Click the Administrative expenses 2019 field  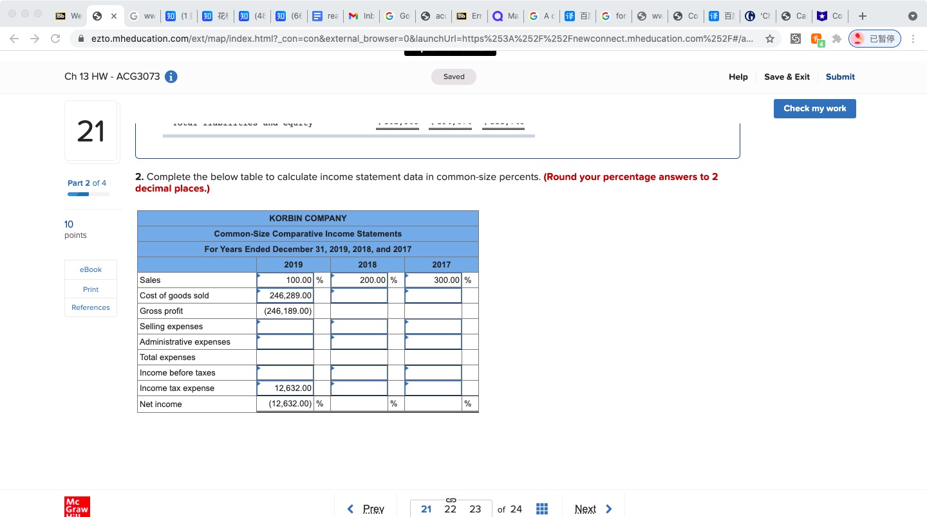285,342
